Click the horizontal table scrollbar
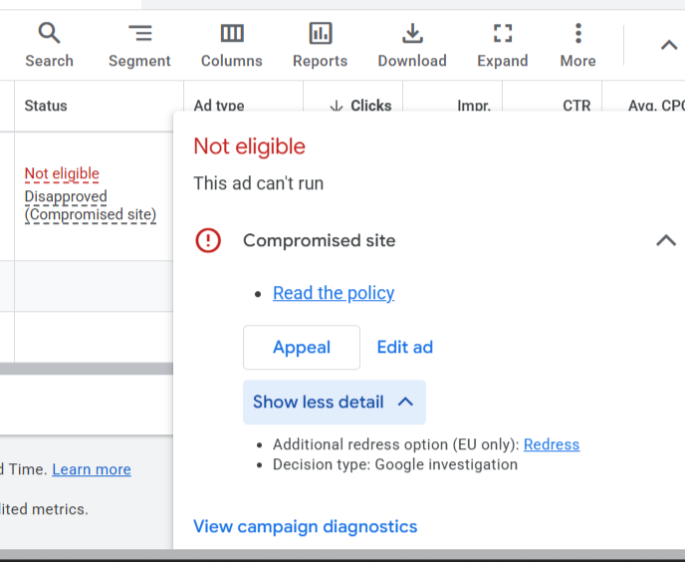685x562 pixels. (87, 369)
